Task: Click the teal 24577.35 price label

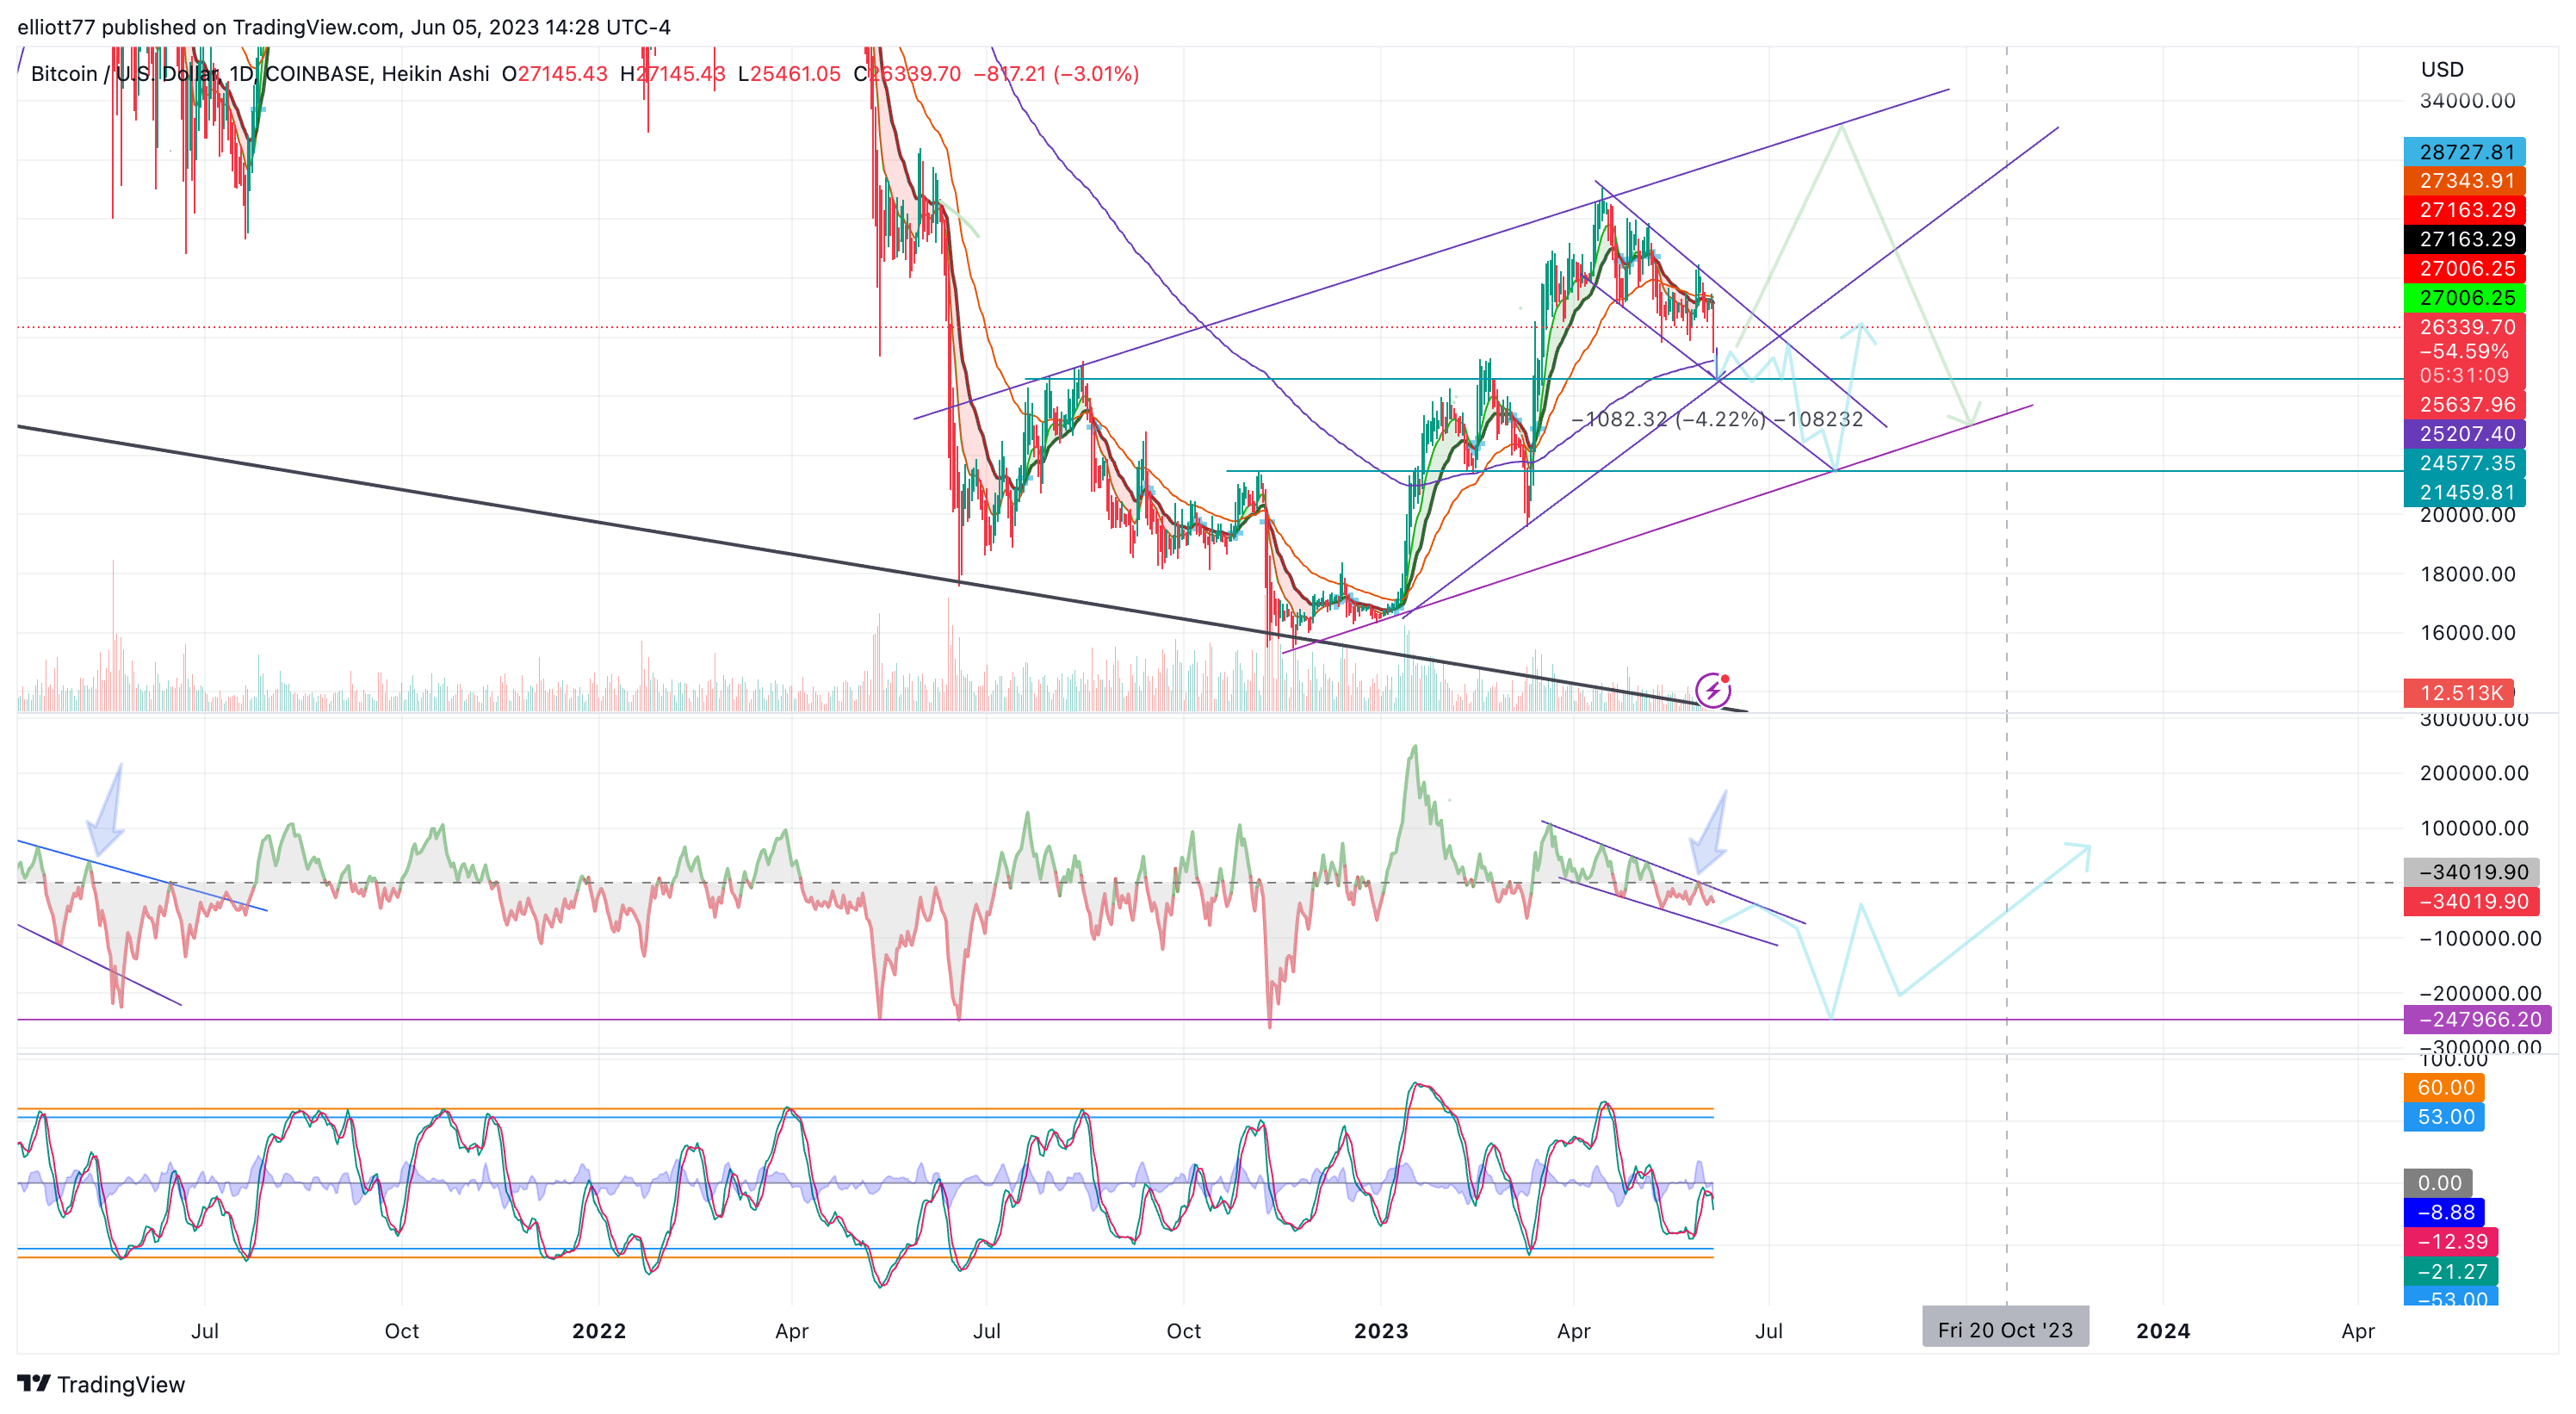Action: coord(2464,463)
